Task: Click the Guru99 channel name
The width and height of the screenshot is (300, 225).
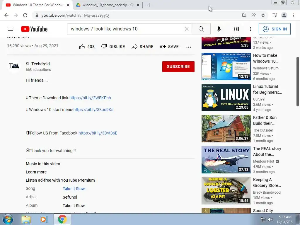Action: pyautogui.click(x=259, y=99)
